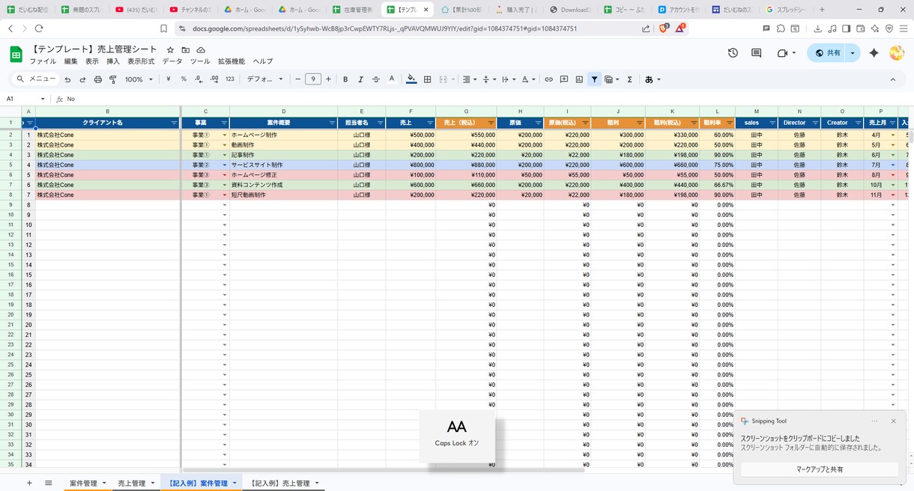This screenshot has width=914, height=491.
Task: Redo the last action
Action: 82,79
